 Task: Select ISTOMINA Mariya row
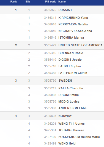pyautogui.click(x=52, y=38)
